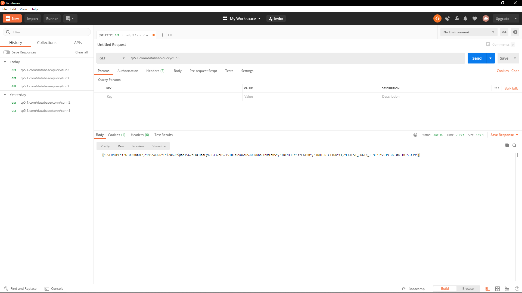Open the My Workspace dropdown
522x293 pixels.
(x=242, y=18)
